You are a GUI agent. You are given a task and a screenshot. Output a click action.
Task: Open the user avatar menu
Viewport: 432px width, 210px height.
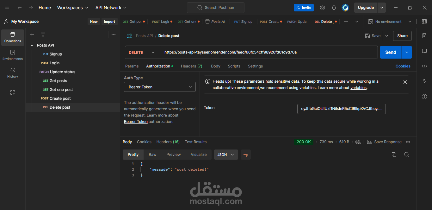point(345,8)
